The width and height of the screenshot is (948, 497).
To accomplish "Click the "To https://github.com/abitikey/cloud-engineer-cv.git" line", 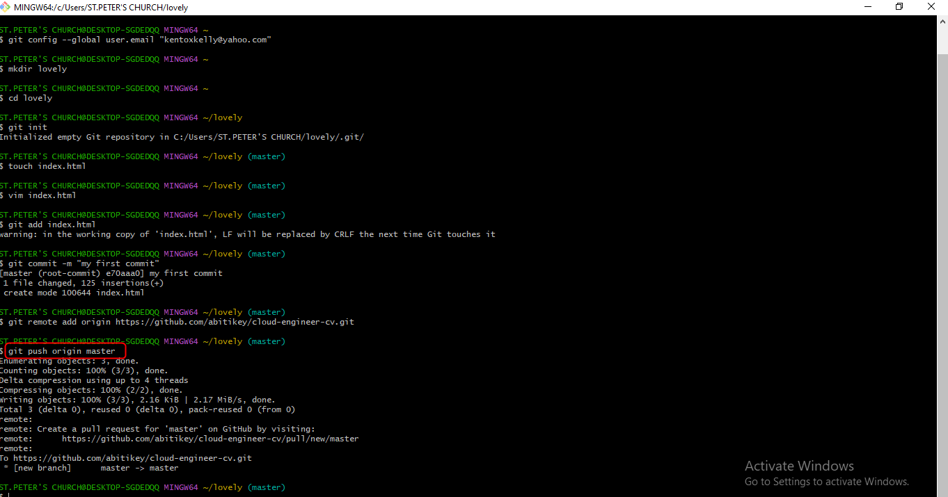I will click(126, 458).
